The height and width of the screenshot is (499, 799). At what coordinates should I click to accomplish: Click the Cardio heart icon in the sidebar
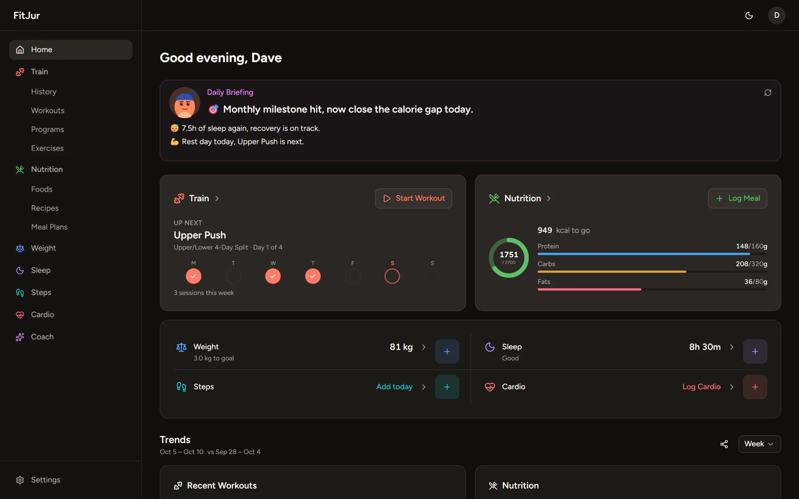(x=20, y=315)
